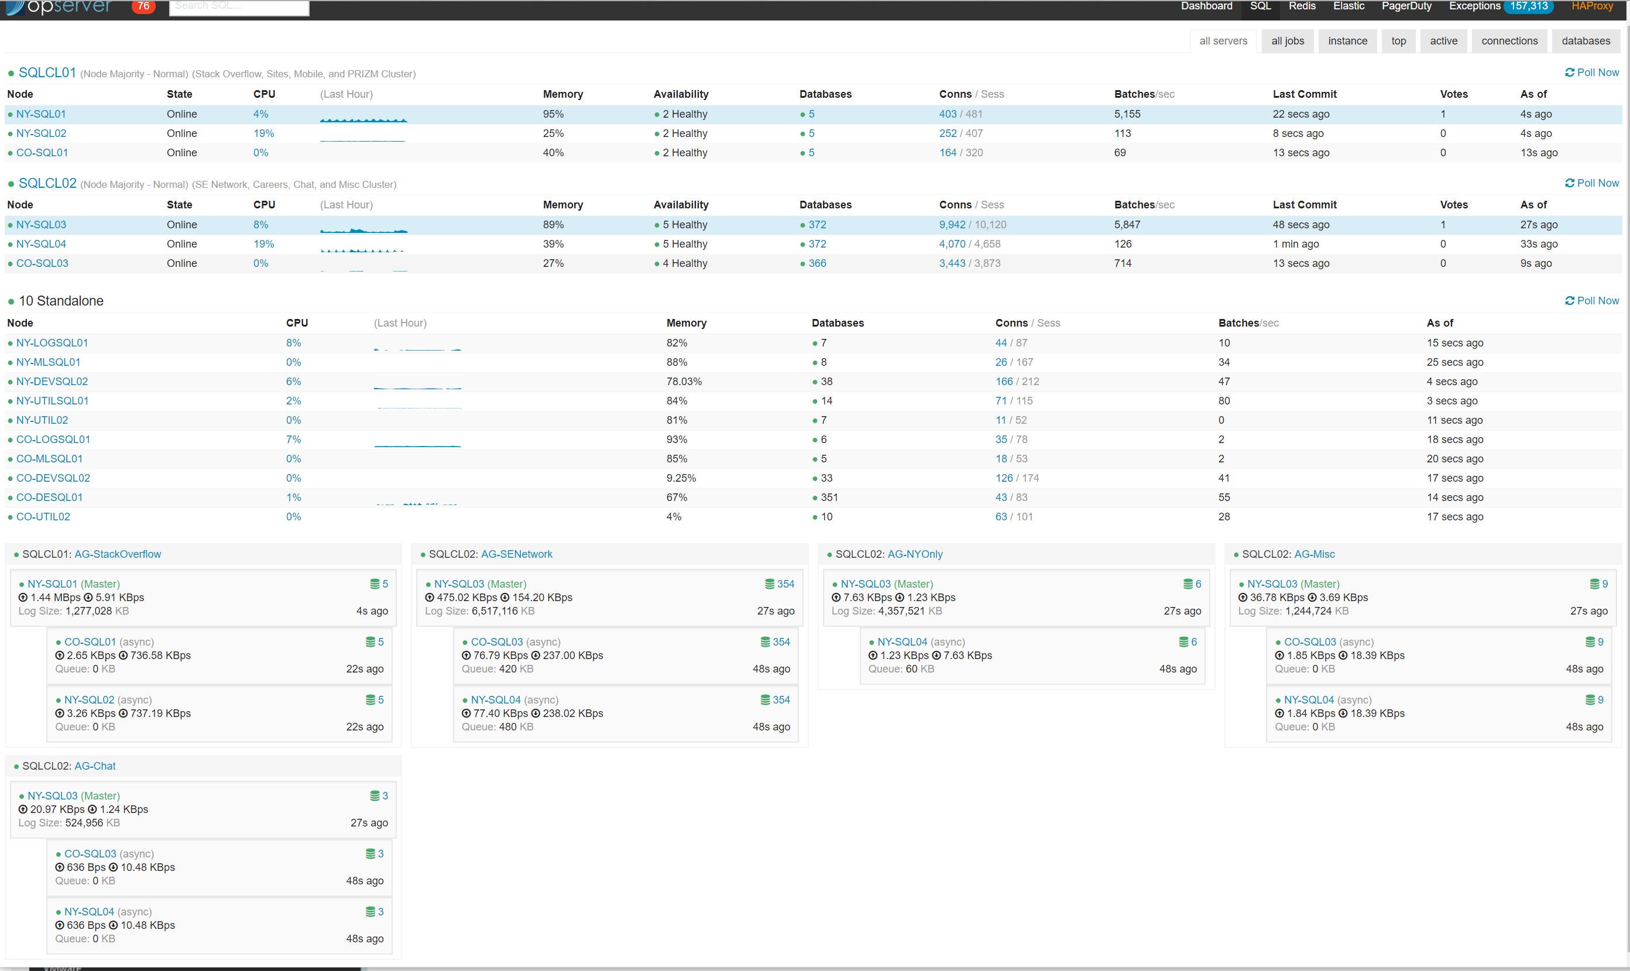Open Redis in top navigation

pos(1302,6)
